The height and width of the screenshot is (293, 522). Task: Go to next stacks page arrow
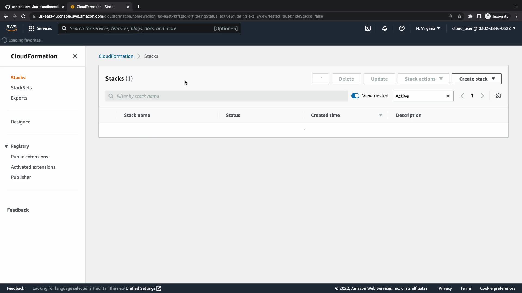click(482, 96)
